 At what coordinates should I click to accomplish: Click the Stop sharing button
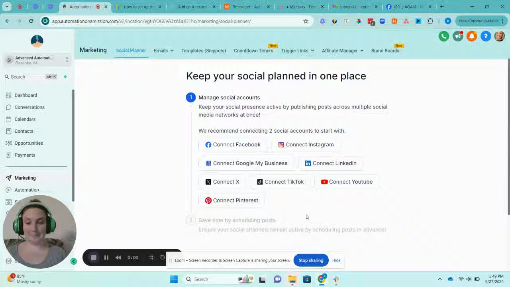coord(311,260)
